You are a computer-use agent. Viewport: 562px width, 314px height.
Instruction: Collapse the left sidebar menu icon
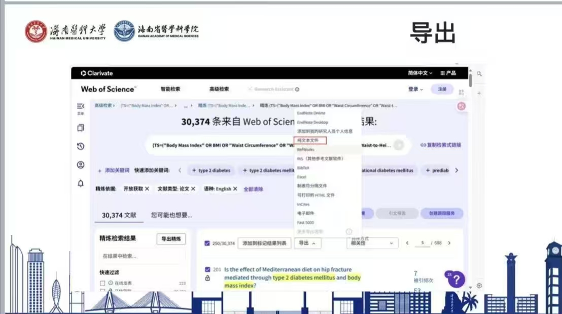(81, 106)
